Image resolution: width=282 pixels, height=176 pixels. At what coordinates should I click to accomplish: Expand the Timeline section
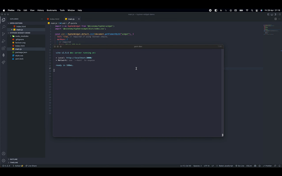[x=26, y=163]
